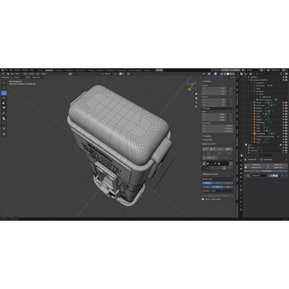Toggle viewport visibility of ShieldForIR
Screen dimensions: 289x289
coord(283,134)
